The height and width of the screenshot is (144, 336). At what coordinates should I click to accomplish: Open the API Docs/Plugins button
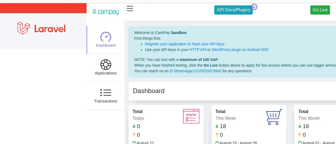233,10
